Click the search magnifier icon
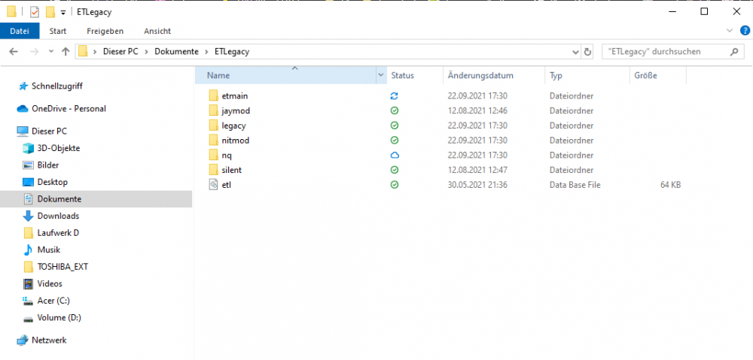Image resolution: width=753 pixels, height=360 pixels. point(733,52)
